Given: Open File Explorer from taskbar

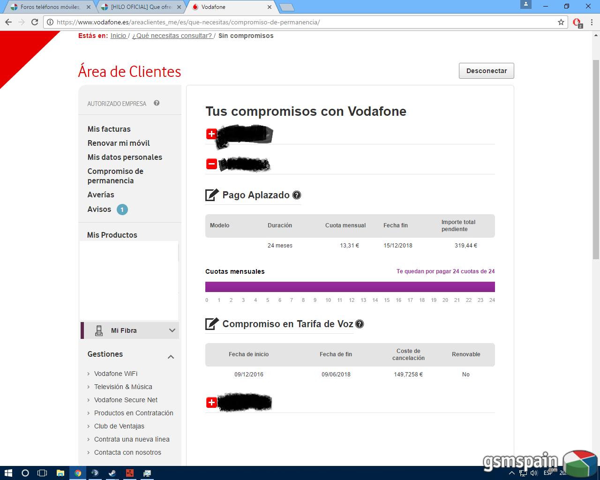Looking at the screenshot, I should pyautogui.click(x=60, y=473).
